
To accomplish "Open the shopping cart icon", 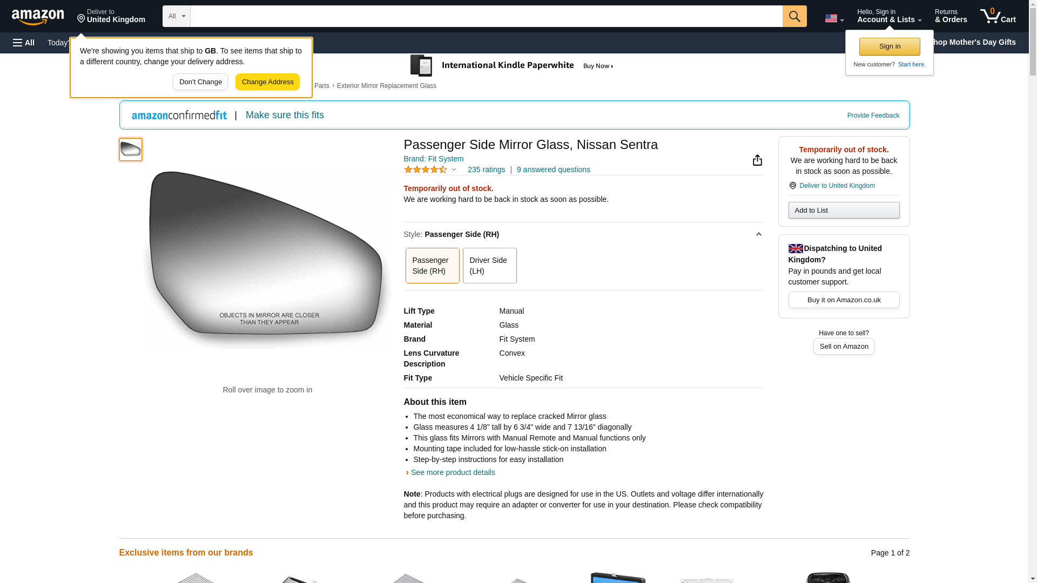I will (x=998, y=16).
